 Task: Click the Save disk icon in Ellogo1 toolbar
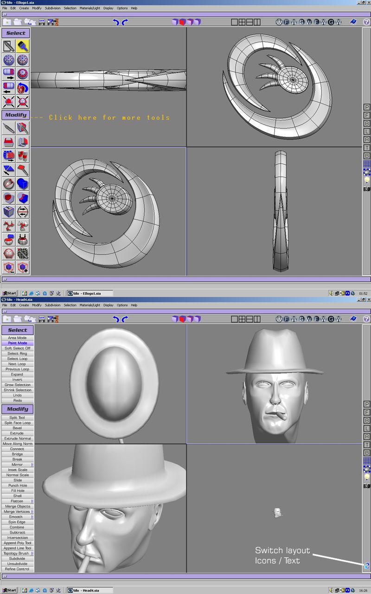click(x=42, y=21)
